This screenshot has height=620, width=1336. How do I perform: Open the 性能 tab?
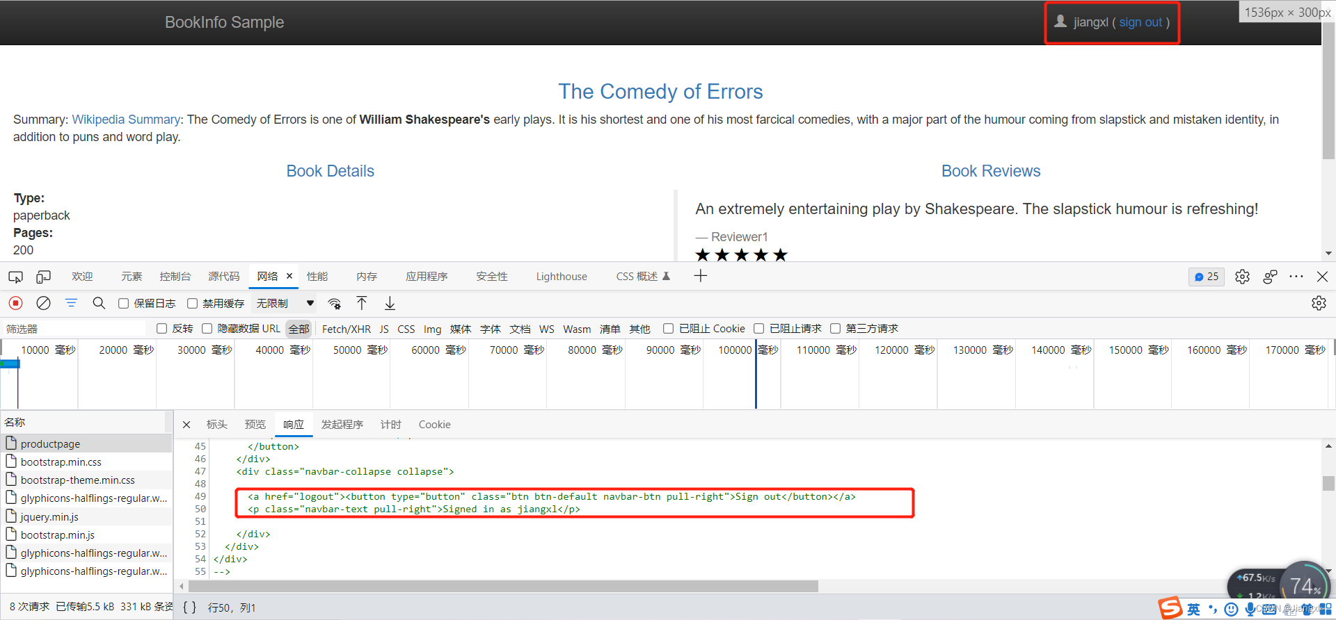point(317,277)
